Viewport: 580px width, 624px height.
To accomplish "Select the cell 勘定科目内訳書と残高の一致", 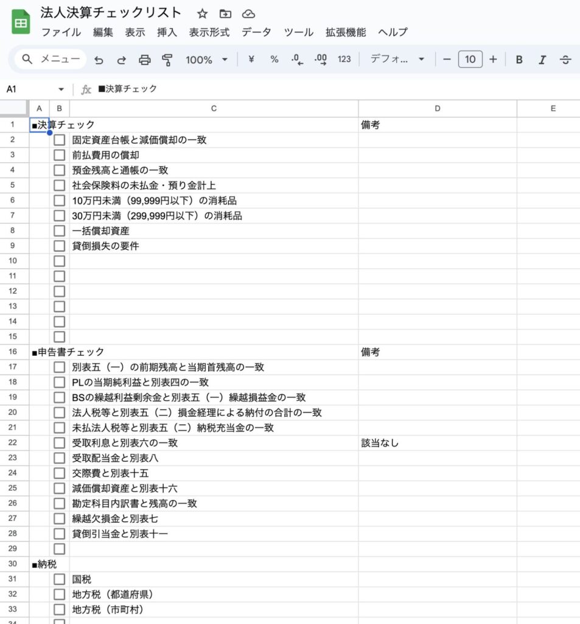I will coord(214,503).
